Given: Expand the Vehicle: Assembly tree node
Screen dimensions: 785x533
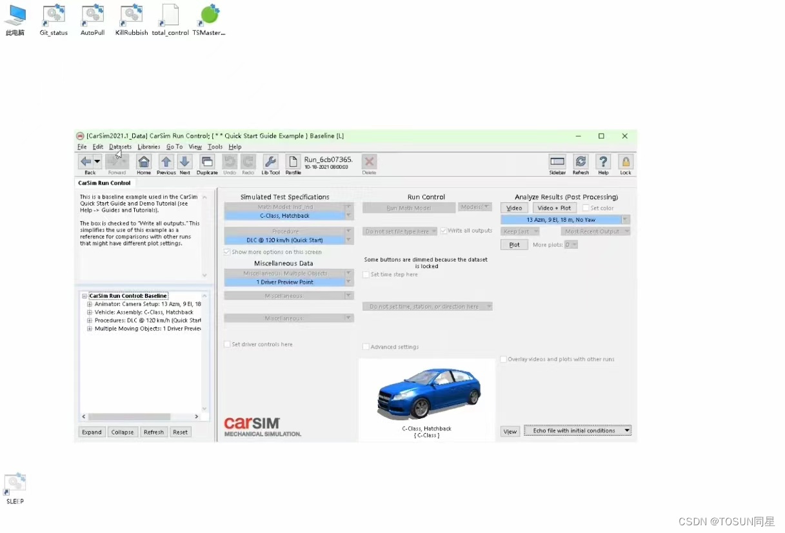Looking at the screenshot, I should [90, 313].
